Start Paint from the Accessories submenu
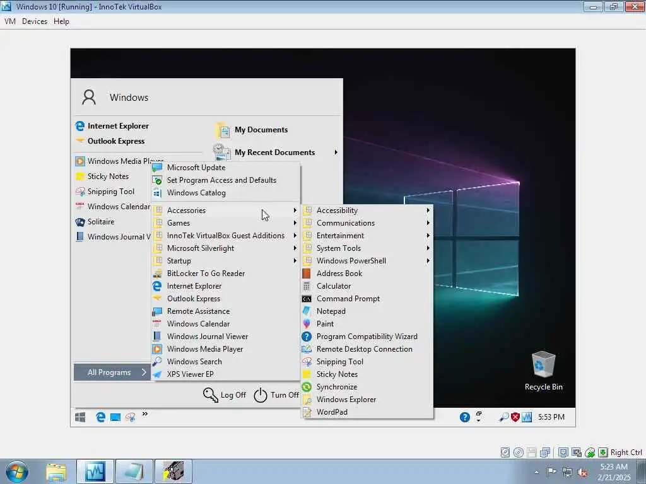646x484 pixels. [x=367, y=324]
